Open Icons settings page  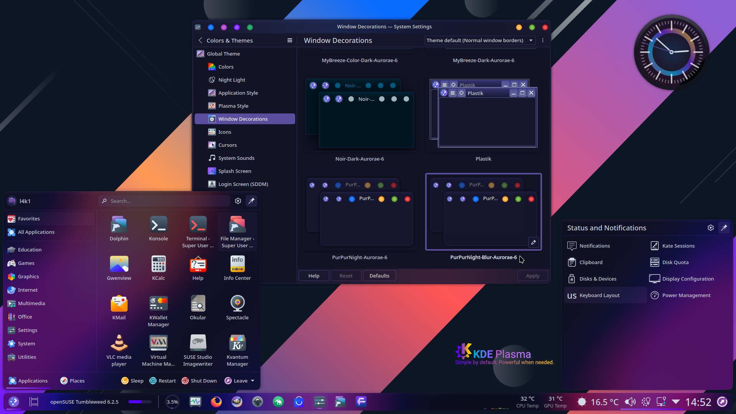(245, 132)
